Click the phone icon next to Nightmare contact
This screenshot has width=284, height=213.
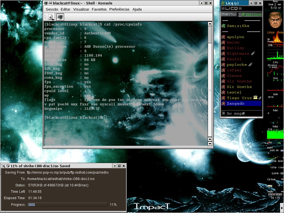click(253, 53)
